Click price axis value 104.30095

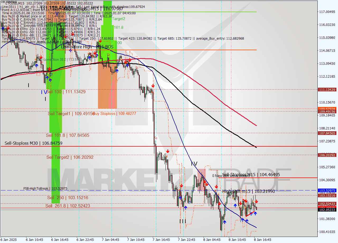click(x=327, y=180)
